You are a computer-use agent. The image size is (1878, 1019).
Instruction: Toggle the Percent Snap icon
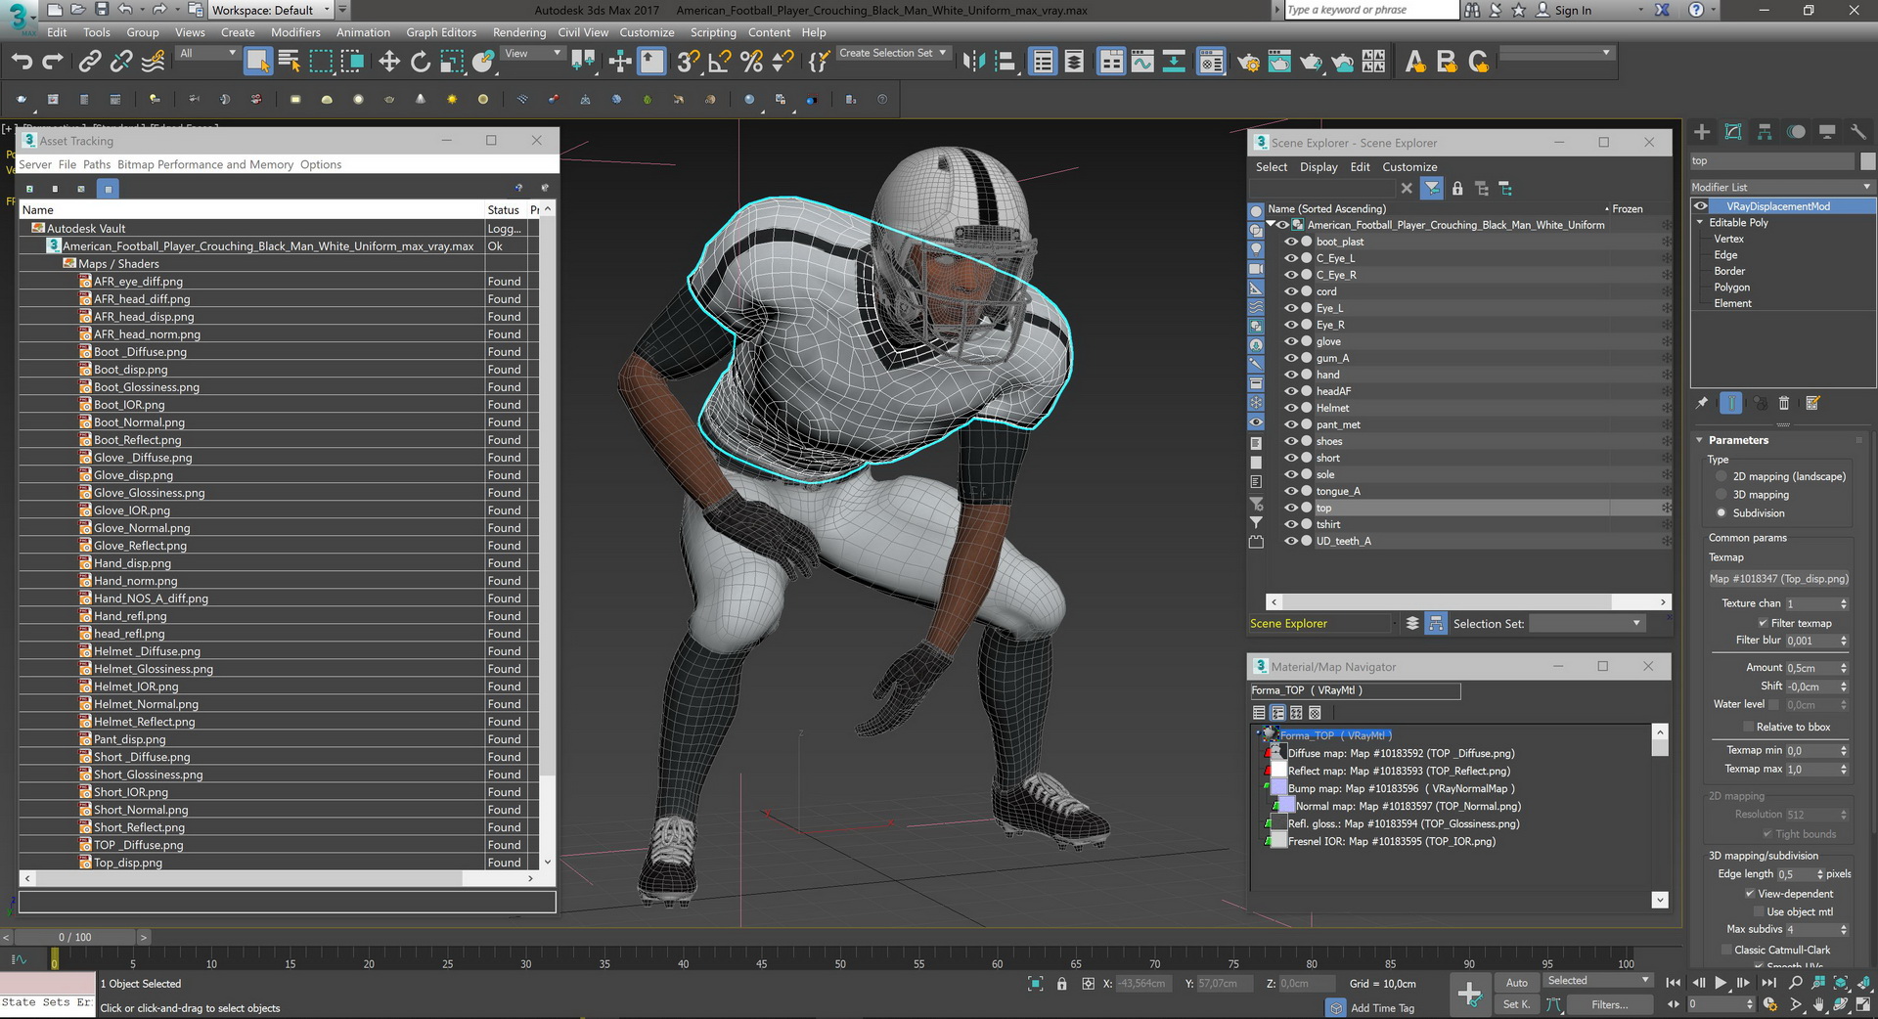pyautogui.click(x=750, y=62)
